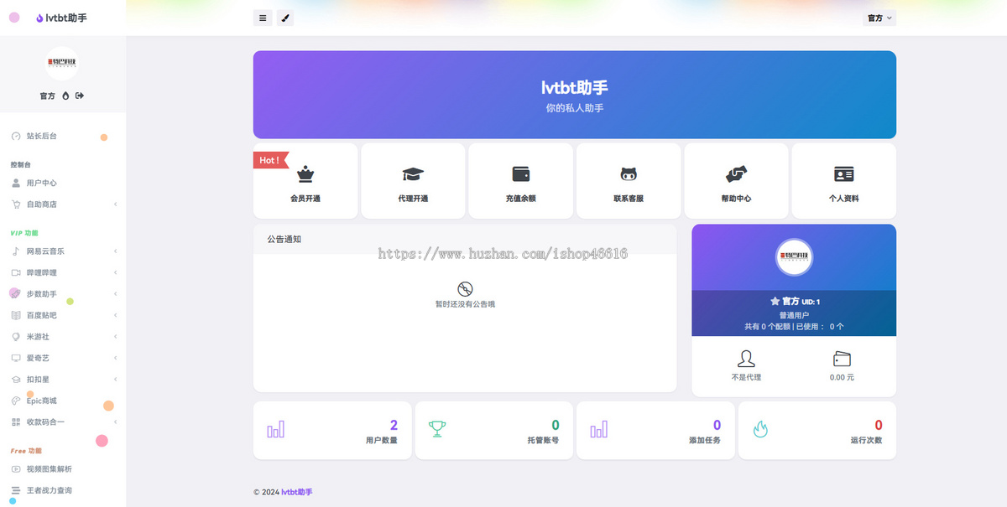Expand the 米游社 sidebar menu
Viewport: 1007px width, 507px height.
pyautogui.click(x=63, y=337)
